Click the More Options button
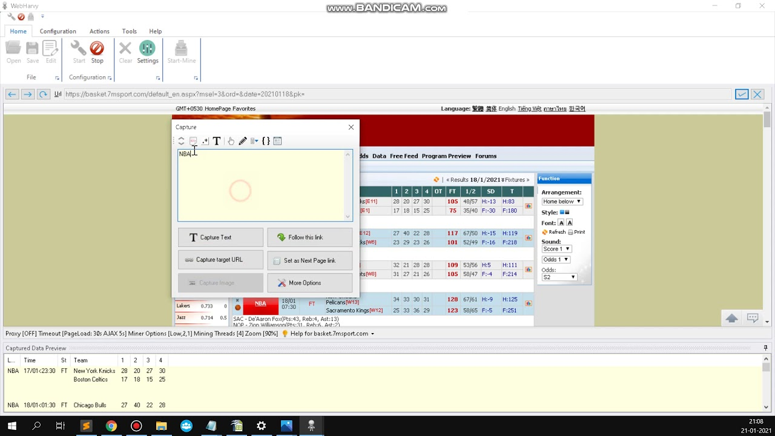 click(x=310, y=283)
